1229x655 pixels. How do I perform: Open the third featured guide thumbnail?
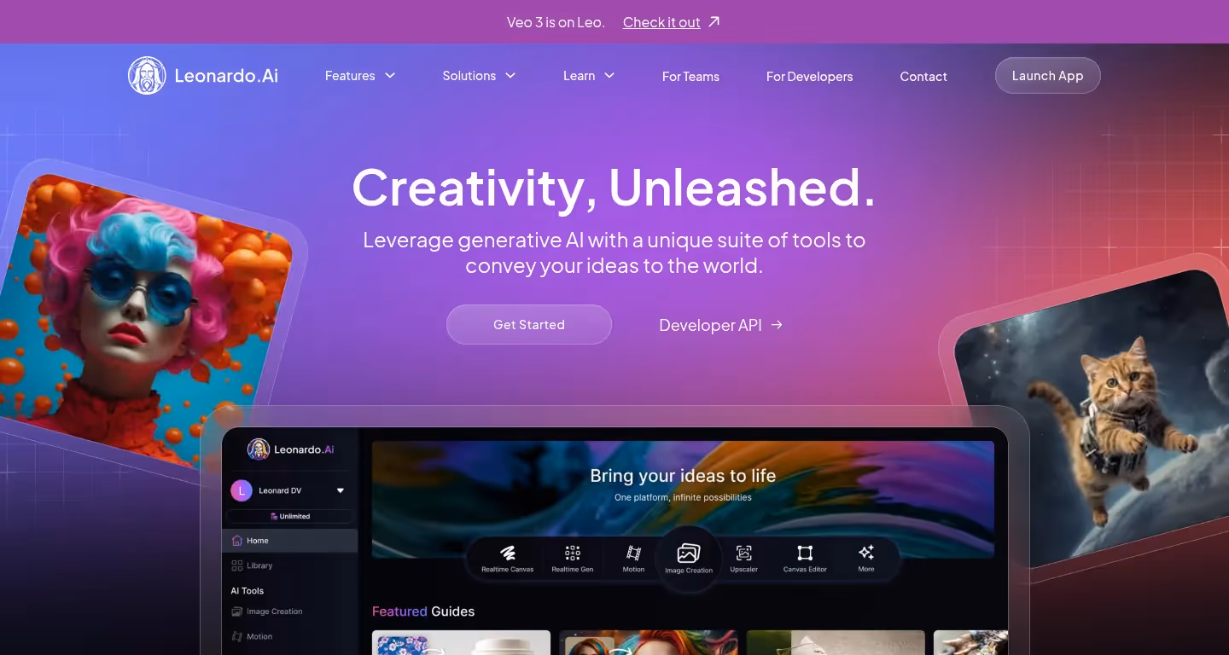[x=836, y=643]
